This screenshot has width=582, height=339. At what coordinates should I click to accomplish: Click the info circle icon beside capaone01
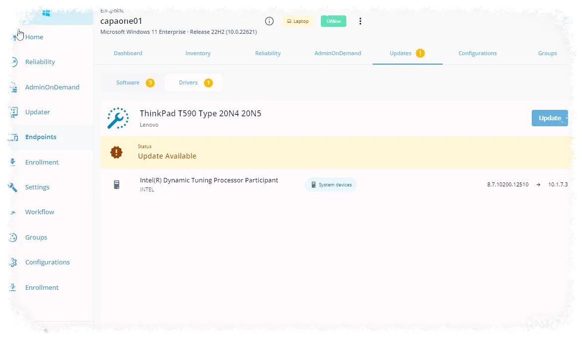[269, 21]
